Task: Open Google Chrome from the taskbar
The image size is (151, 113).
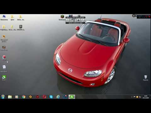Action: (x=24, y=97)
